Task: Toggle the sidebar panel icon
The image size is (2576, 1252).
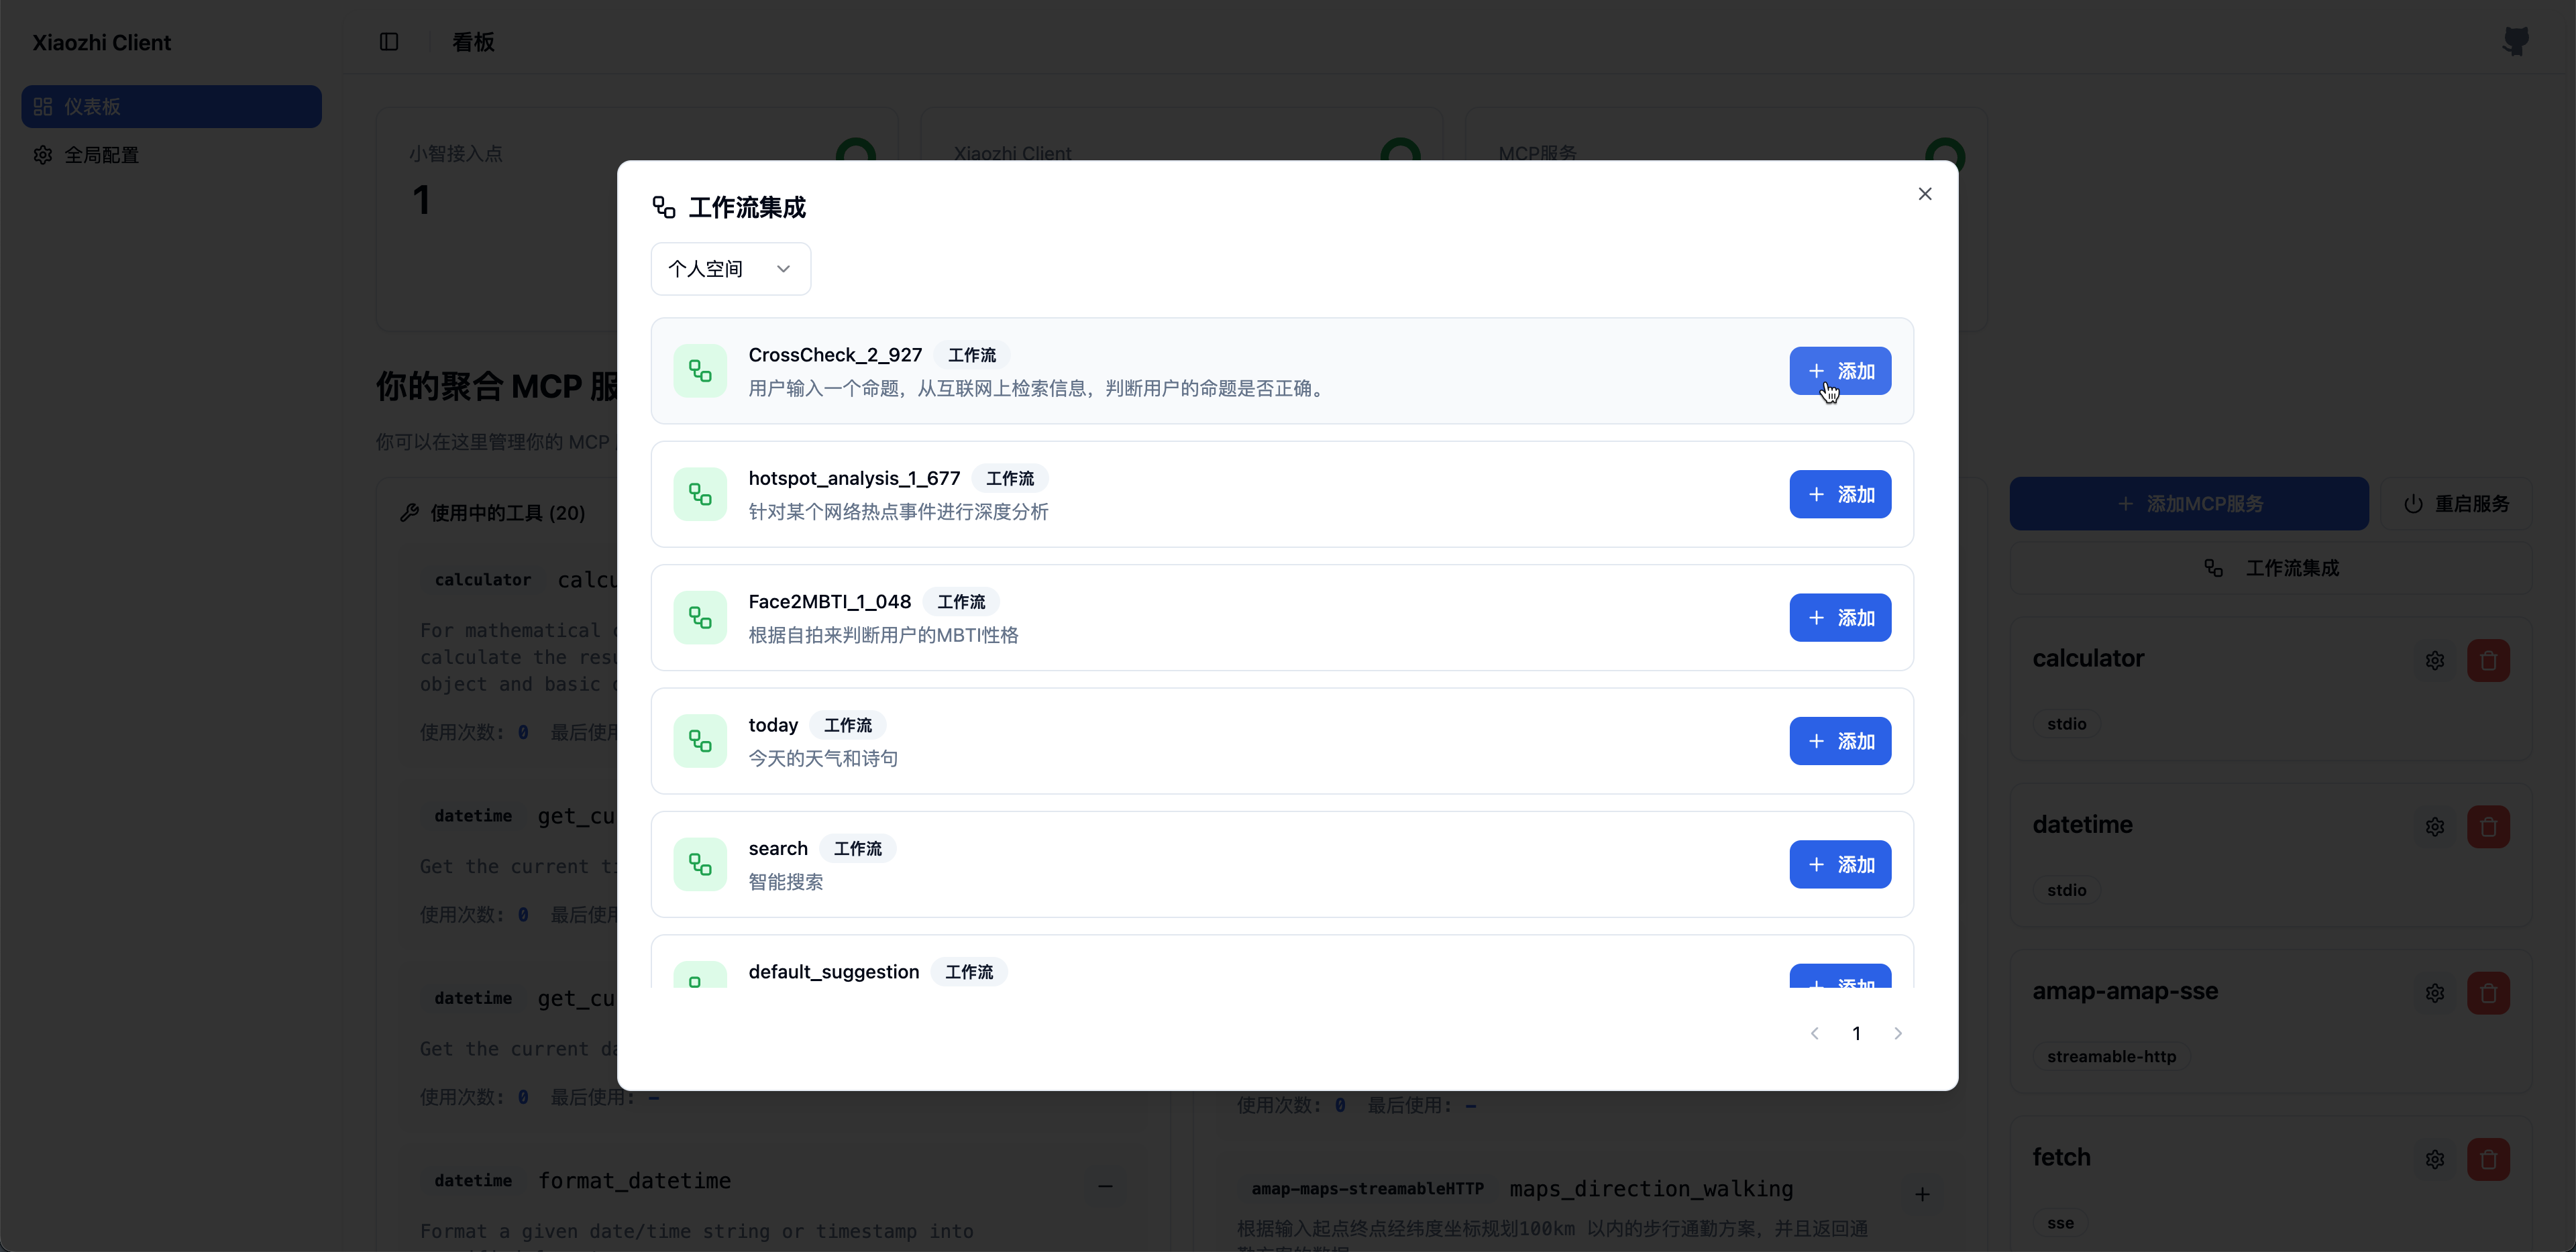Action: tap(389, 42)
